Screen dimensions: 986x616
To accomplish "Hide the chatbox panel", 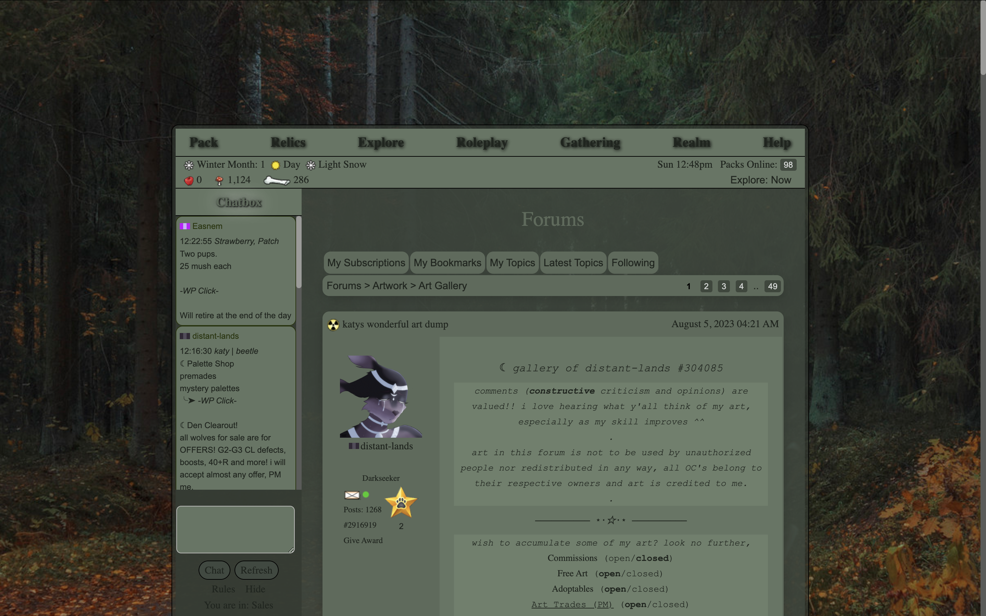I will pos(255,589).
